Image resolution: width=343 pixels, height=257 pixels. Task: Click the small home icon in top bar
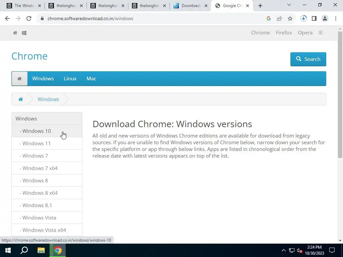point(15,33)
